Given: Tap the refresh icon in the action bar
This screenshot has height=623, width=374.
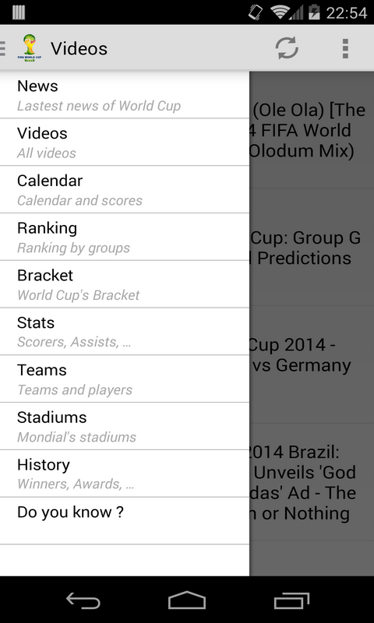Looking at the screenshot, I should click(287, 48).
